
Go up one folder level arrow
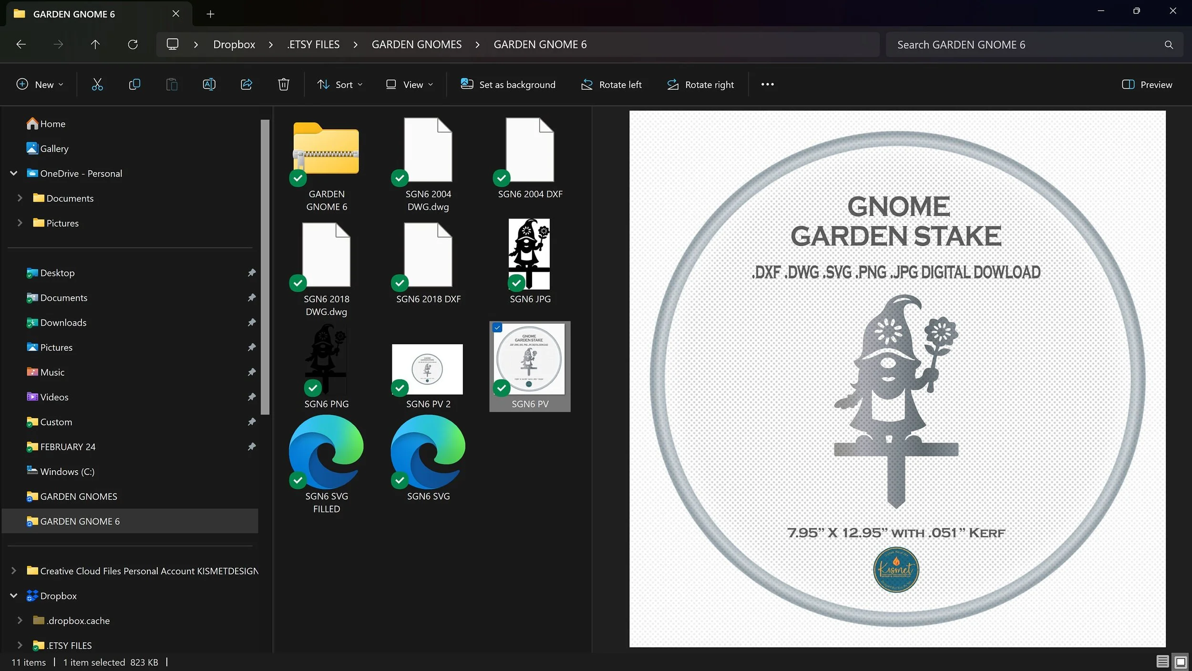(95, 44)
